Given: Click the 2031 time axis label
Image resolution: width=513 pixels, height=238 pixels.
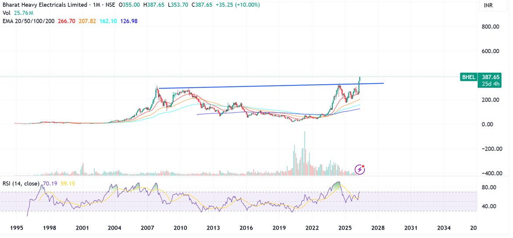Looking at the screenshot, I should 410,227.
